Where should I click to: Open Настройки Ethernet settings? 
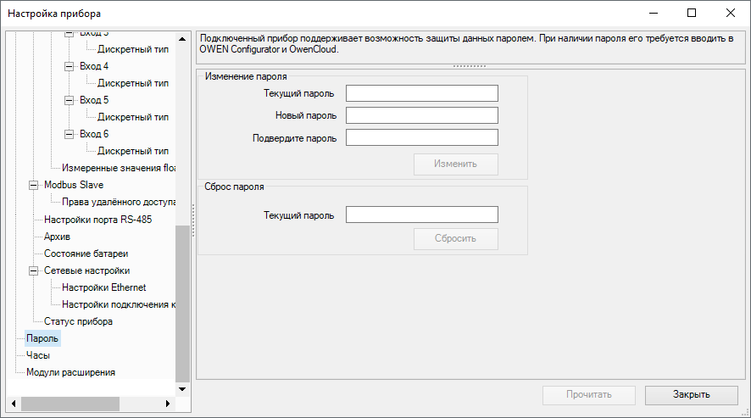pyautogui.click(x=103, y=287)
